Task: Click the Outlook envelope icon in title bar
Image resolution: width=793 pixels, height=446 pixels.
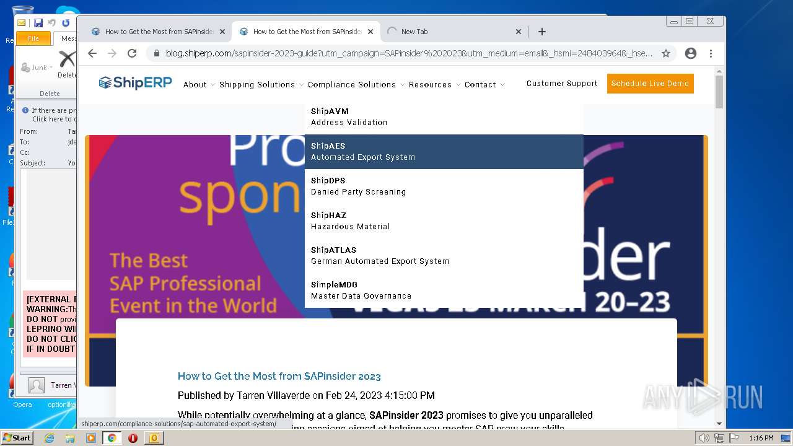Action: pos(22,23)
